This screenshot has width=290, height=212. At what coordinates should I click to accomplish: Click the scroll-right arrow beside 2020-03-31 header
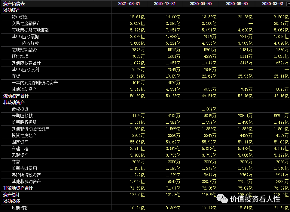click(x=288, y=4)
